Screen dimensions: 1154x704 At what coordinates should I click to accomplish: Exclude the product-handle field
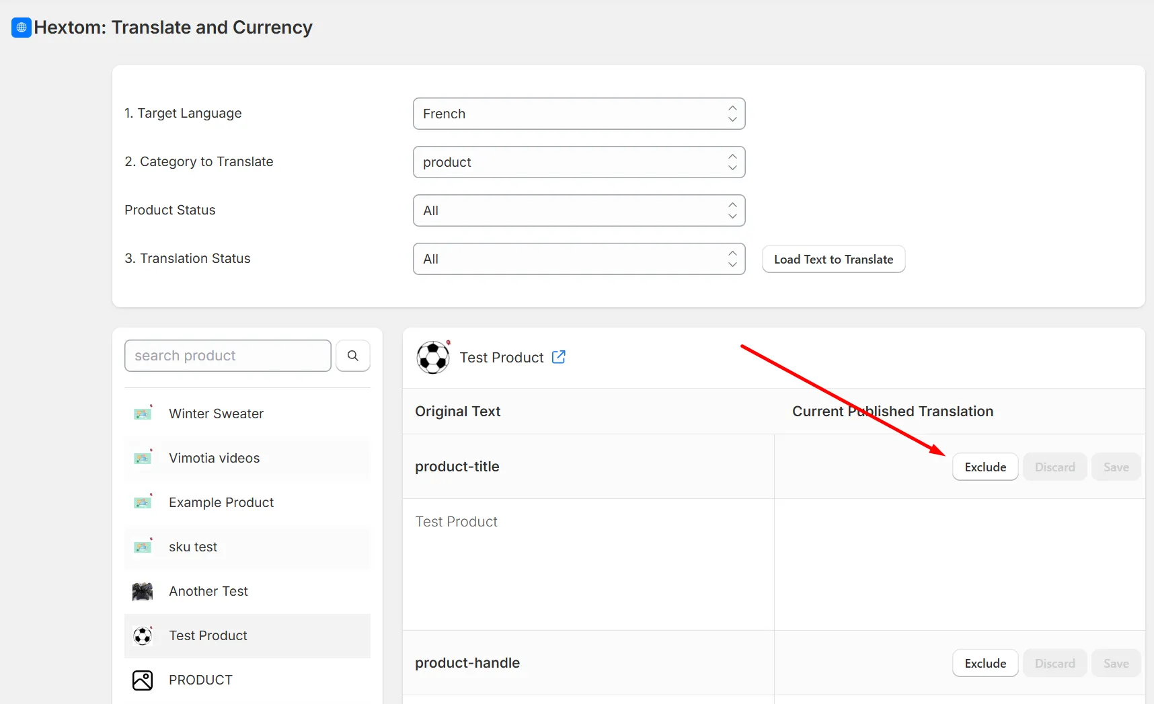[985, 664]
